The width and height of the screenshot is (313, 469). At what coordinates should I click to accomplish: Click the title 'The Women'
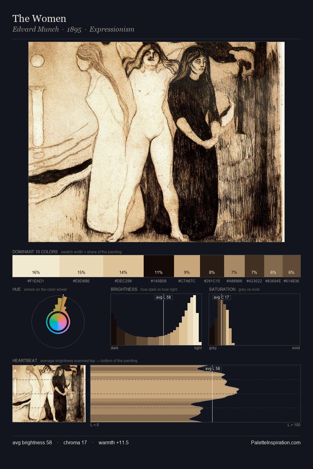[x=39, y=18]
